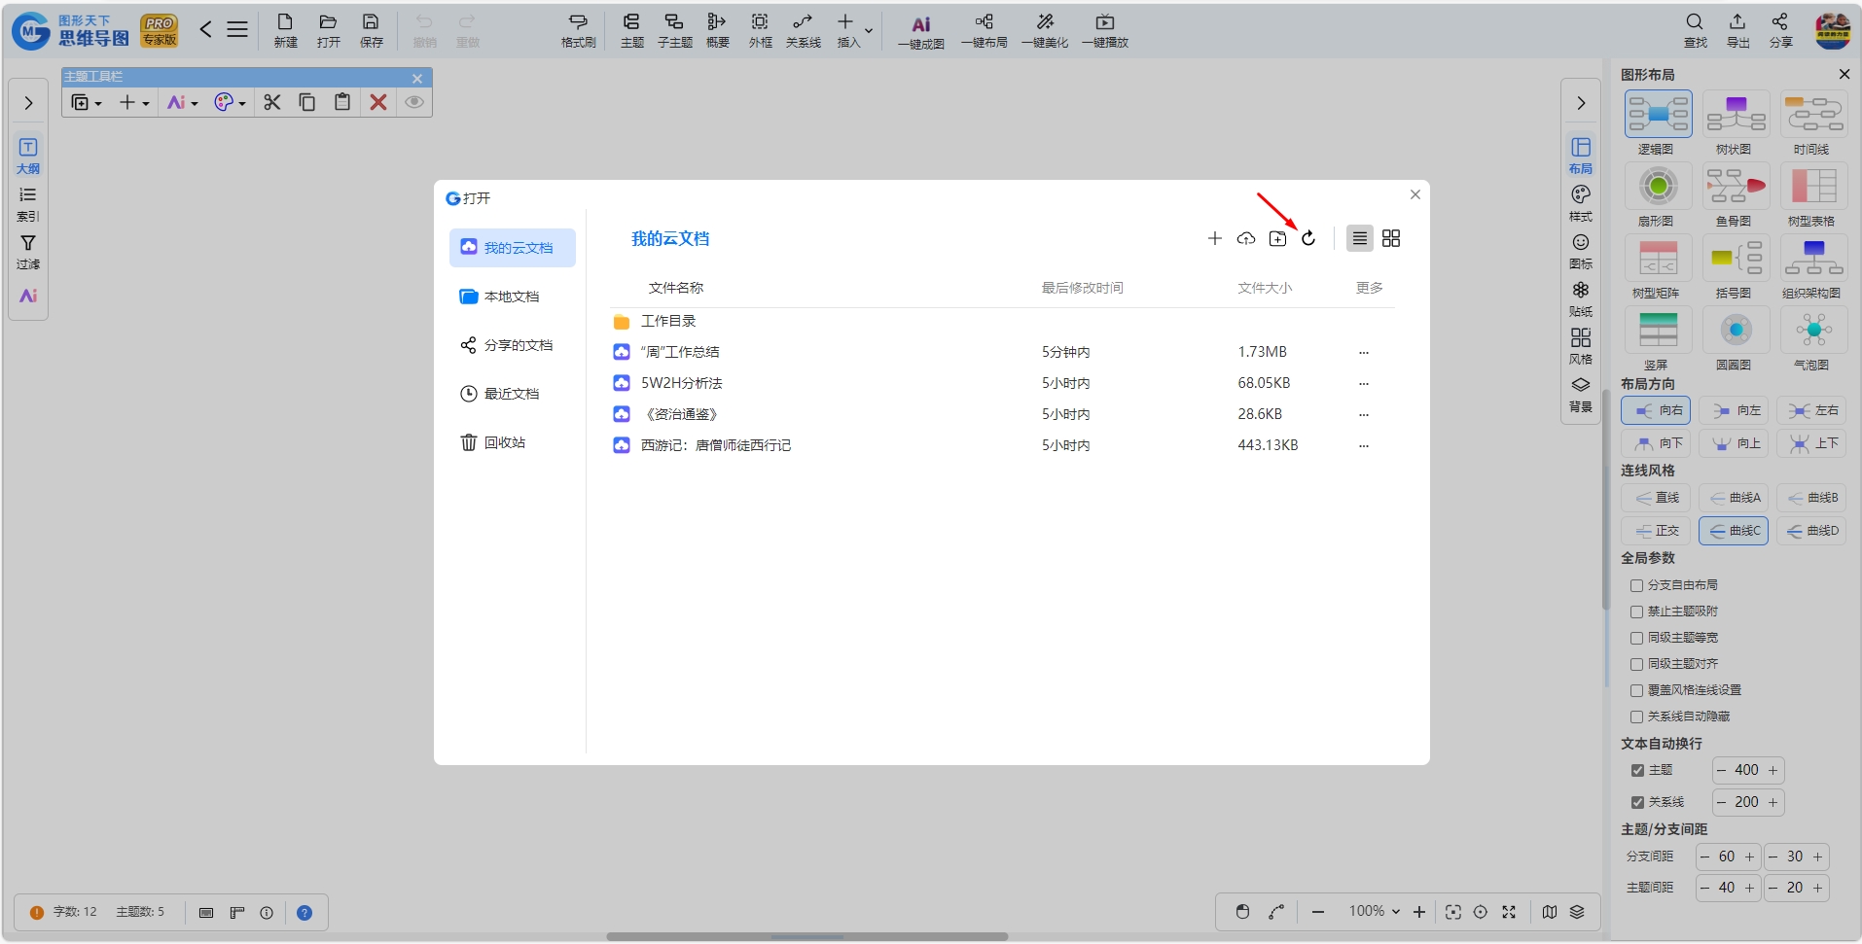Open the 大纲 outline side panel
This screenshot has height=944, width=1862.
pyautogui.click(x=28, y=156)
